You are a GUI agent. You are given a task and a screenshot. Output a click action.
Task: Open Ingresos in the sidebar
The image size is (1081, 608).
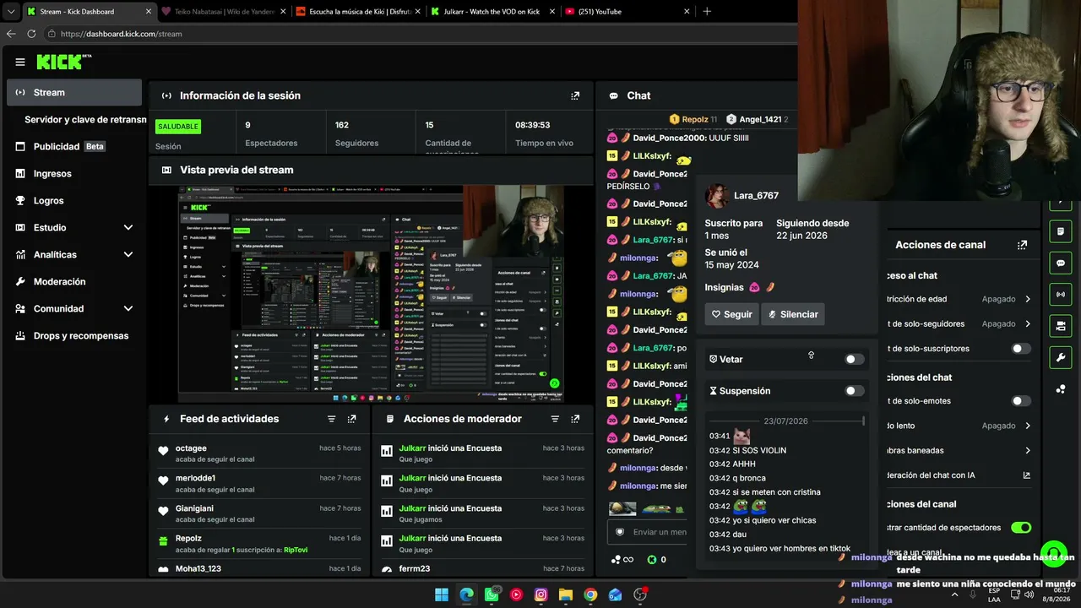[74, 174]
